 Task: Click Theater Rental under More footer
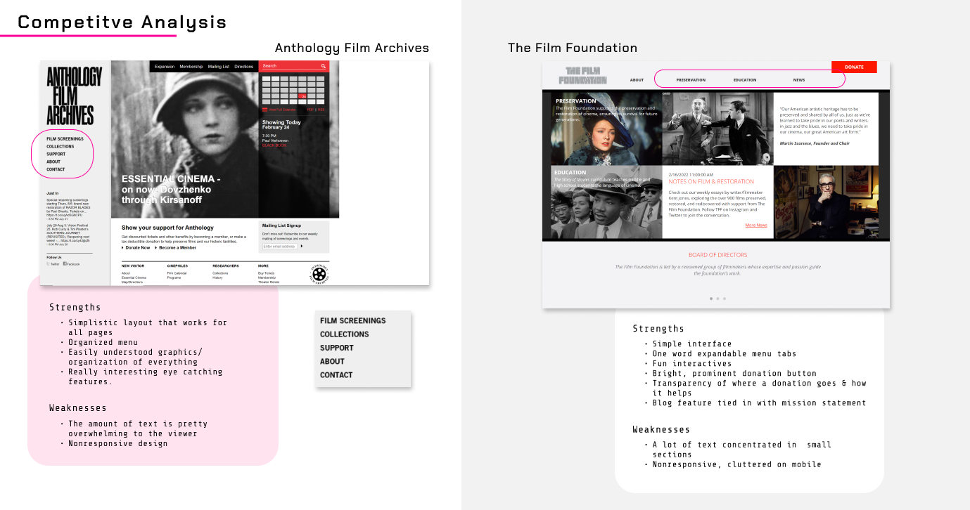269,282
